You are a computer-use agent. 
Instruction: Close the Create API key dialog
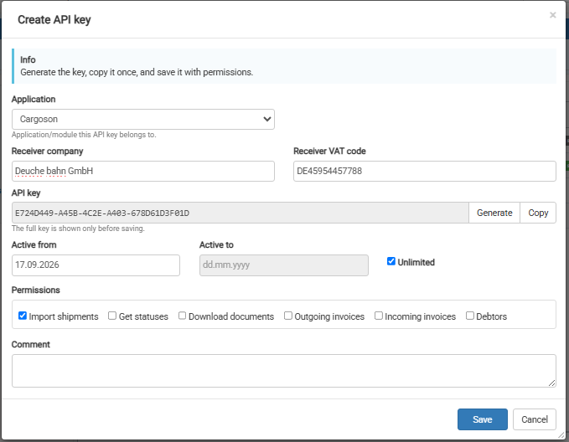[553, 15]
